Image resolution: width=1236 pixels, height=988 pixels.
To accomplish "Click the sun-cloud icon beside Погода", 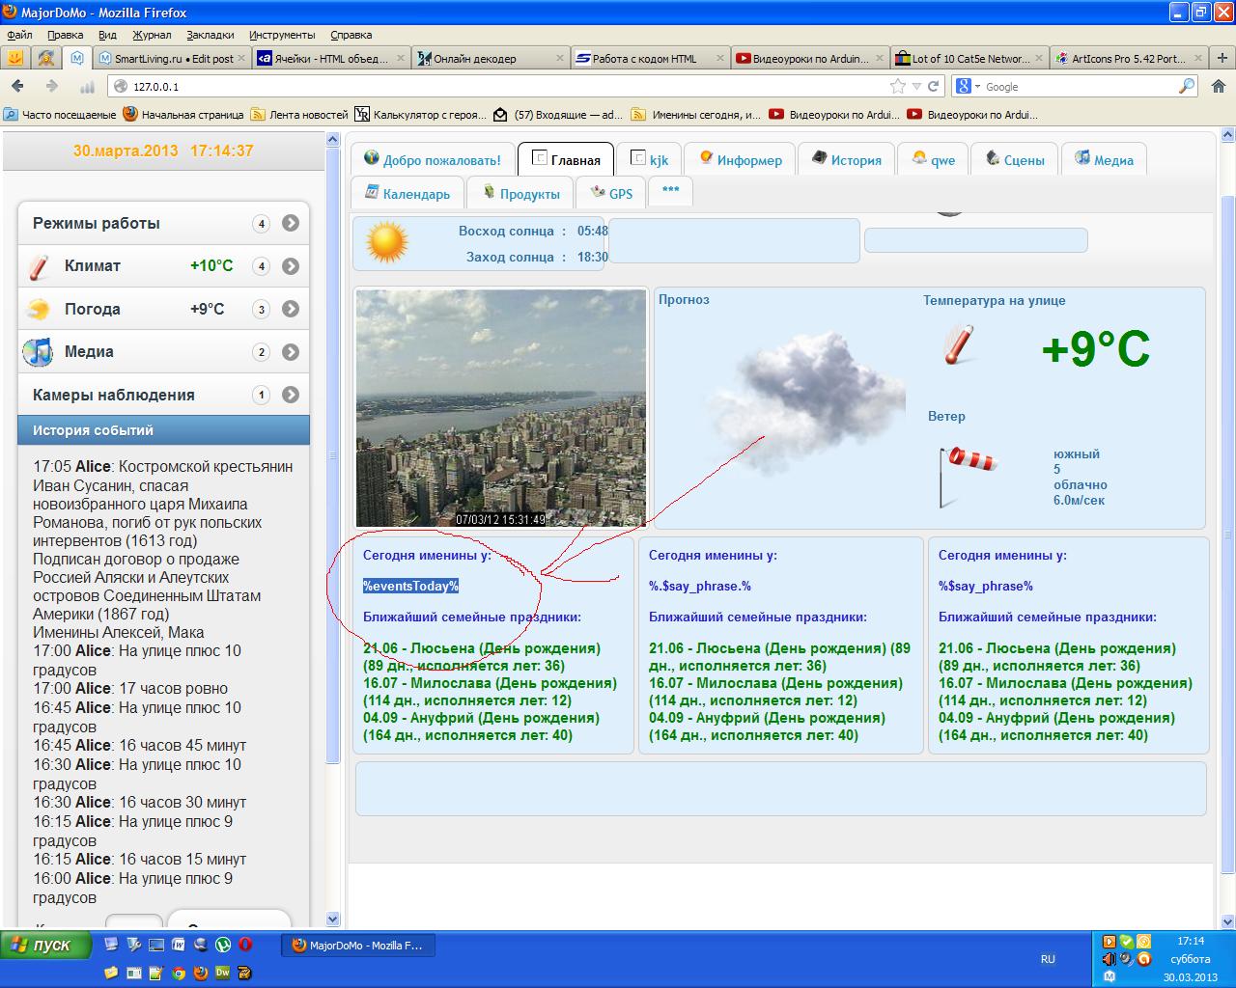I will coord(40,310).
